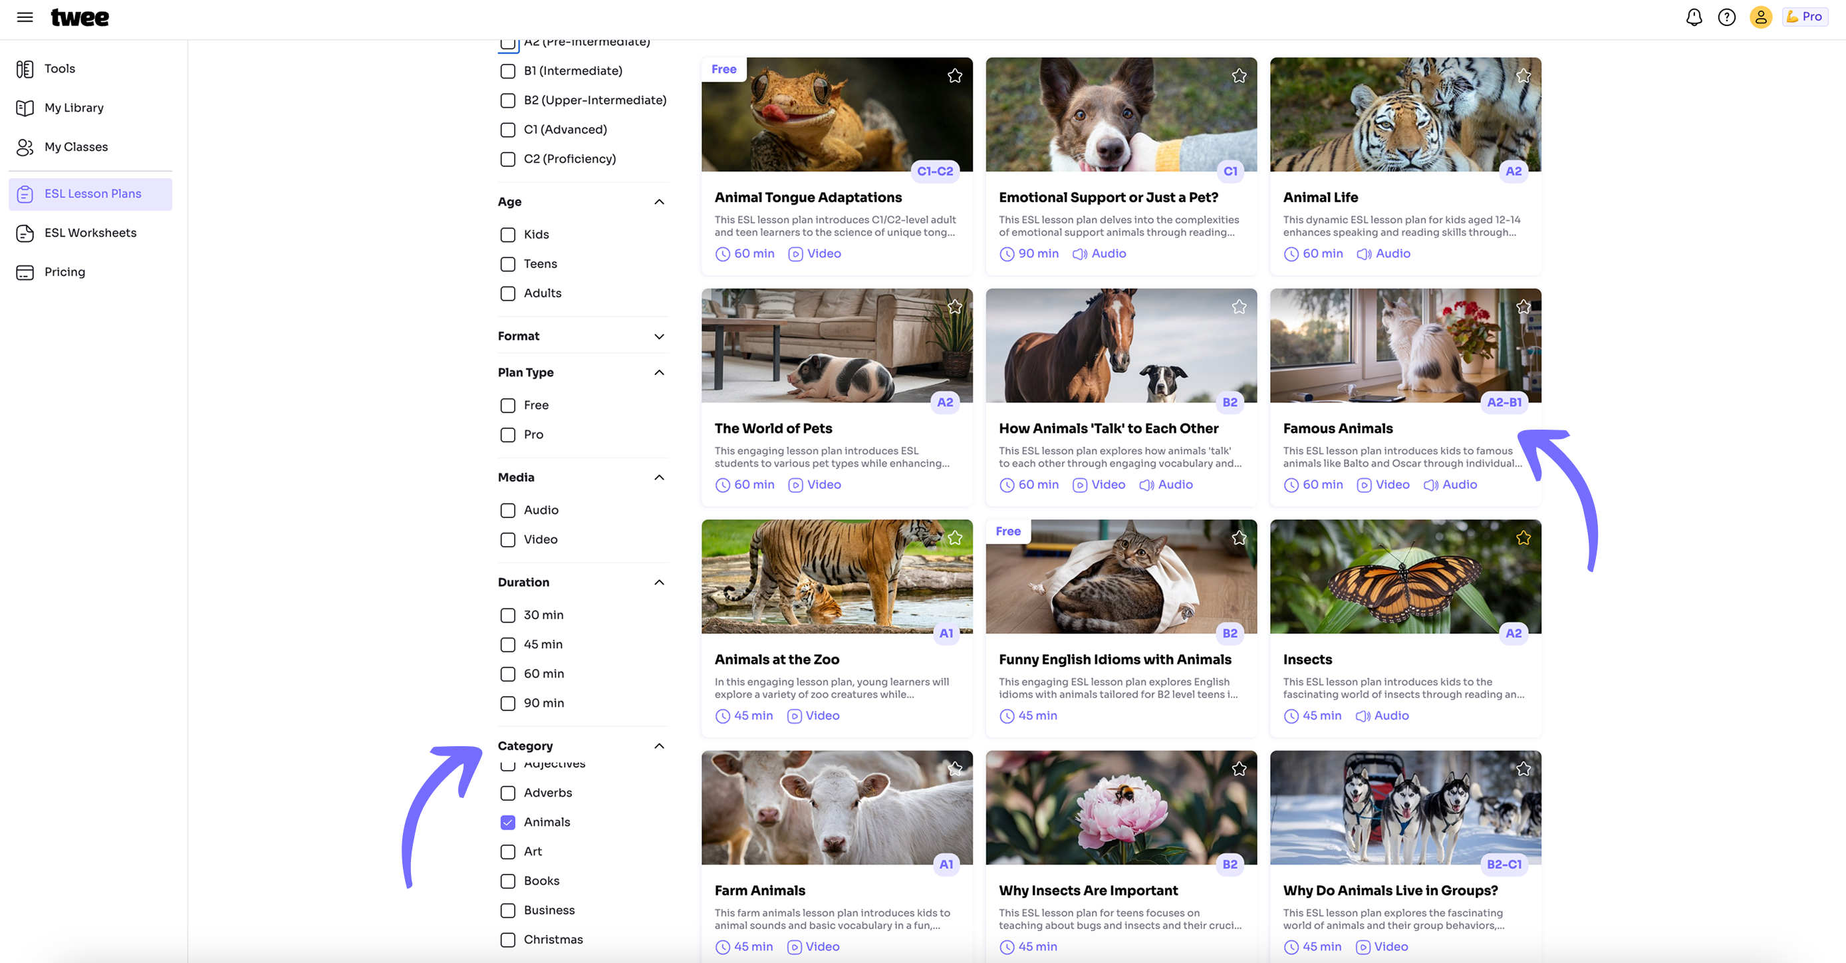Image resolution: width=1846 pixels, height=963 pixels.
Task: Star the Animals at the Zoo card
Action: [x=954, y=538]
